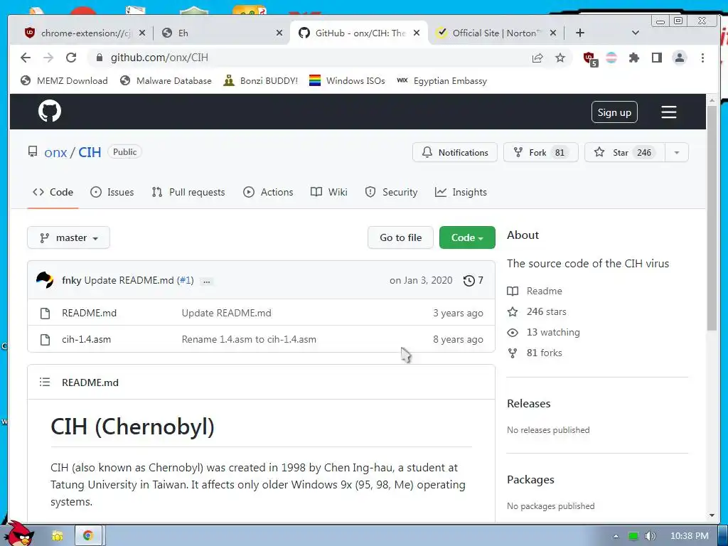Click the Angry Birds start button
Viewport: 728px width, 546px height.
tap(21, 533)
